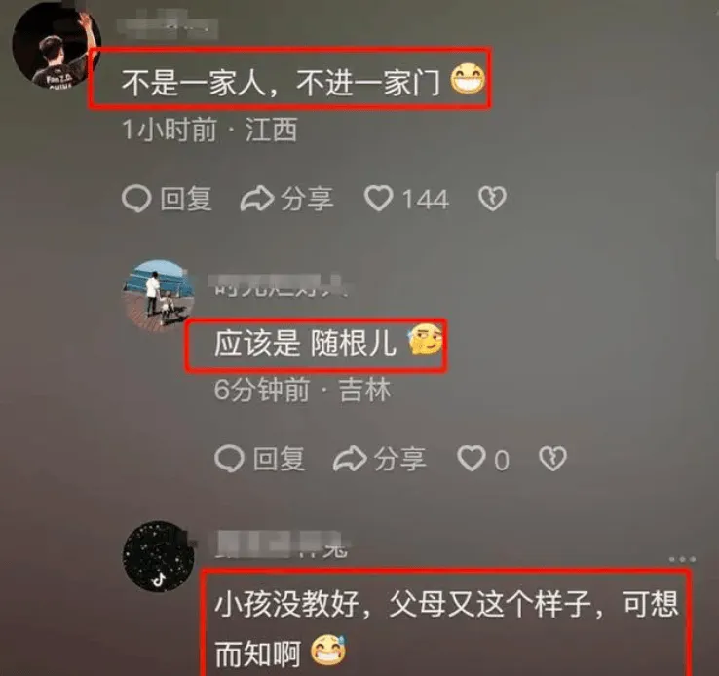The height and width of the screenshot is (676, 719).
Task: Click 回复 text under the Jiangxi comment
Action: tap(186, 199)
